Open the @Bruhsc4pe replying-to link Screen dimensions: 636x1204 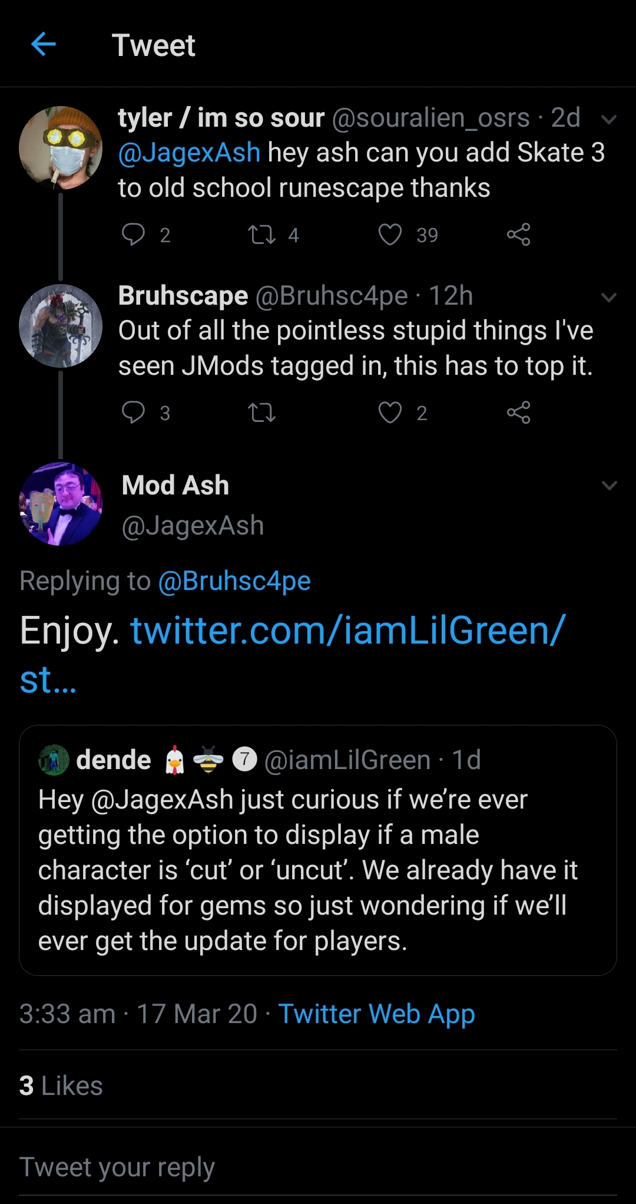point(234,581)
